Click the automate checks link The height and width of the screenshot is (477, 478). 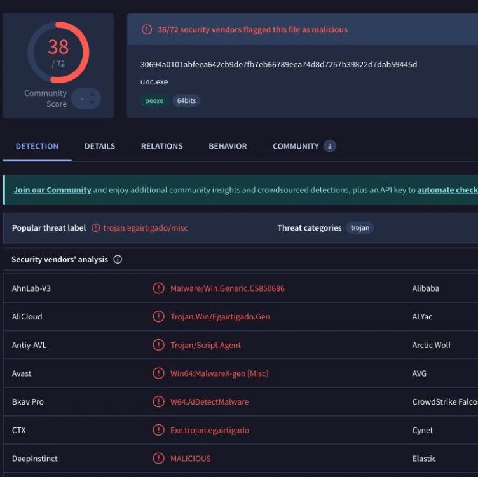[x=447, y=190]
